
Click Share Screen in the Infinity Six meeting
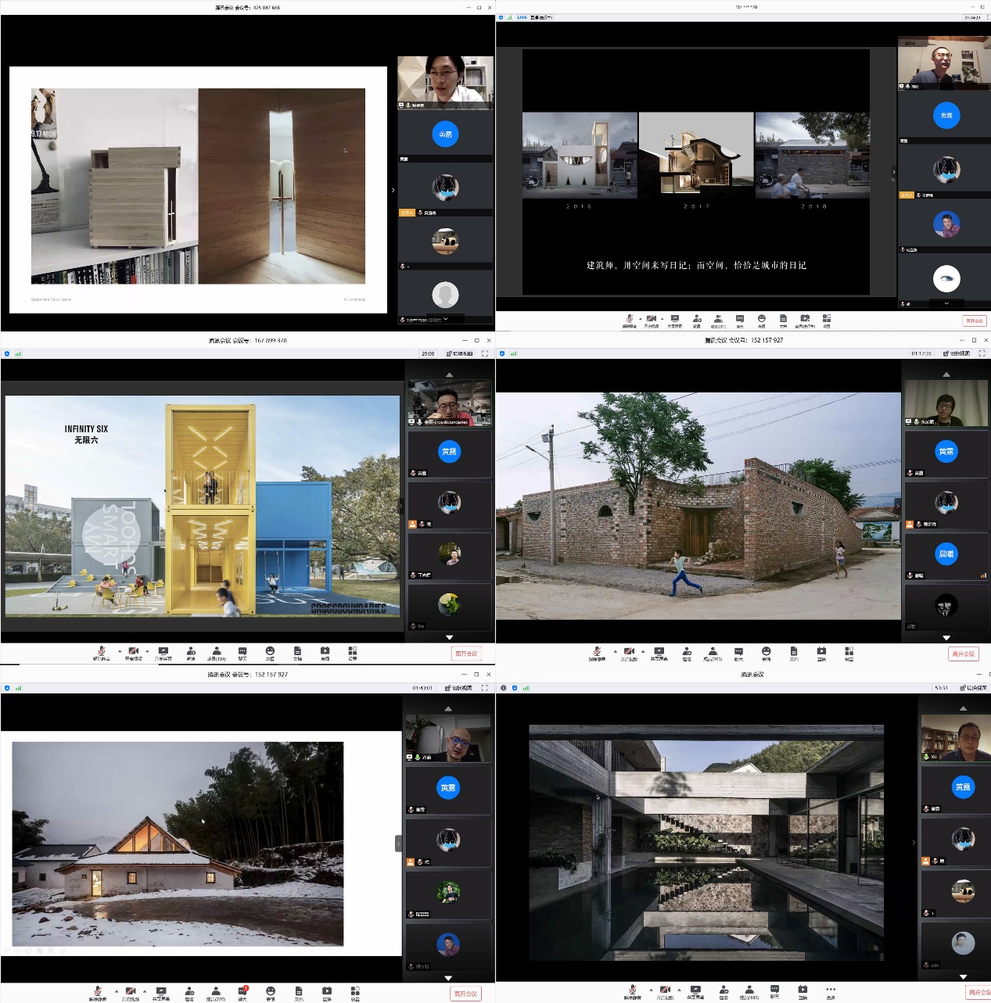(x=163, y=652)
